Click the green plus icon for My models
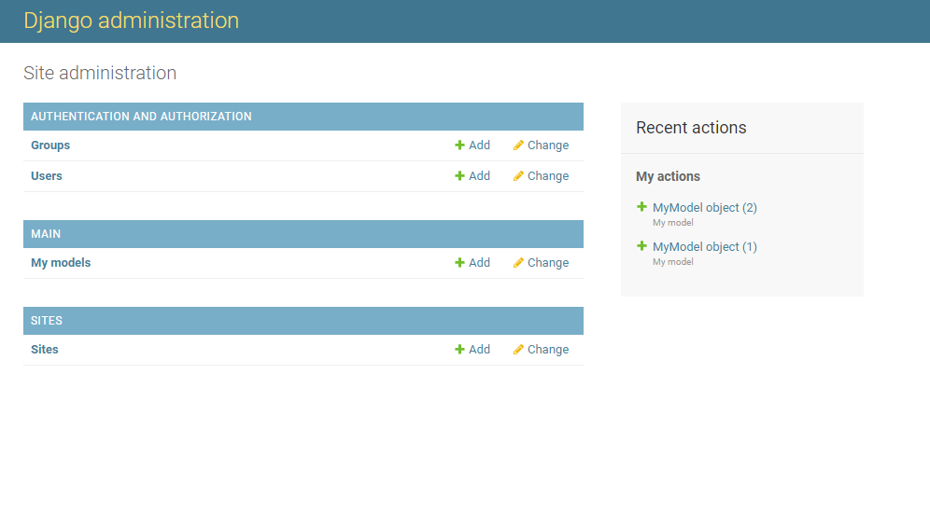Image resolution: width=930 pixels, height=526 pixels. click(x=459, y=262)
